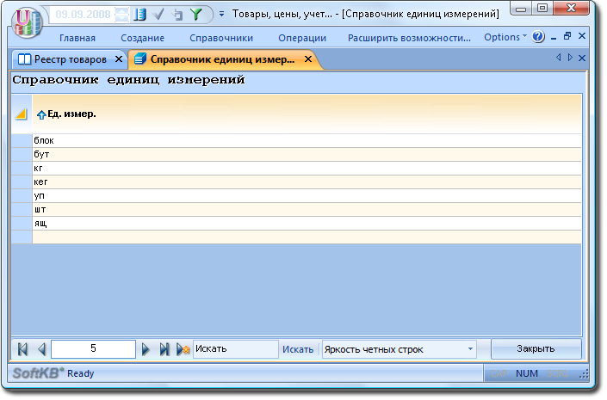Open the Яркость четных строк dropdown
Image resolution: width=607 pixels, height=400 pixels.
click(x=400, y=349)
